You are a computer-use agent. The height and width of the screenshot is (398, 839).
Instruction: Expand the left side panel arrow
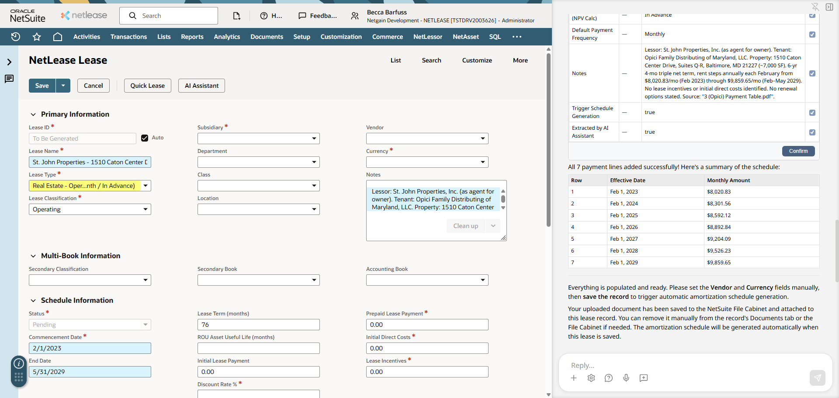click(x=9, y=62)
